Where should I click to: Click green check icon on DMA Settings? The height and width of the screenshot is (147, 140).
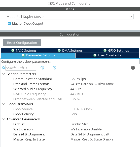[59, 50]
